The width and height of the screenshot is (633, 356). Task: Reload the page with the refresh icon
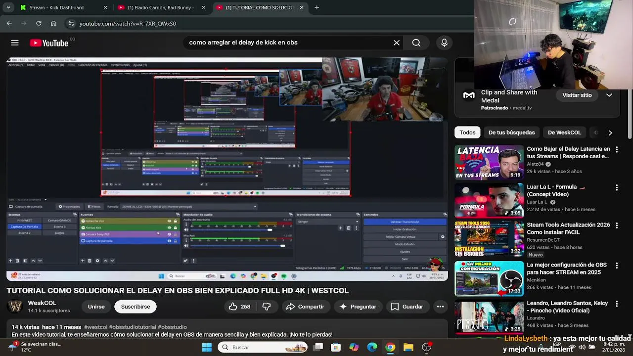(x=39, y=23)
